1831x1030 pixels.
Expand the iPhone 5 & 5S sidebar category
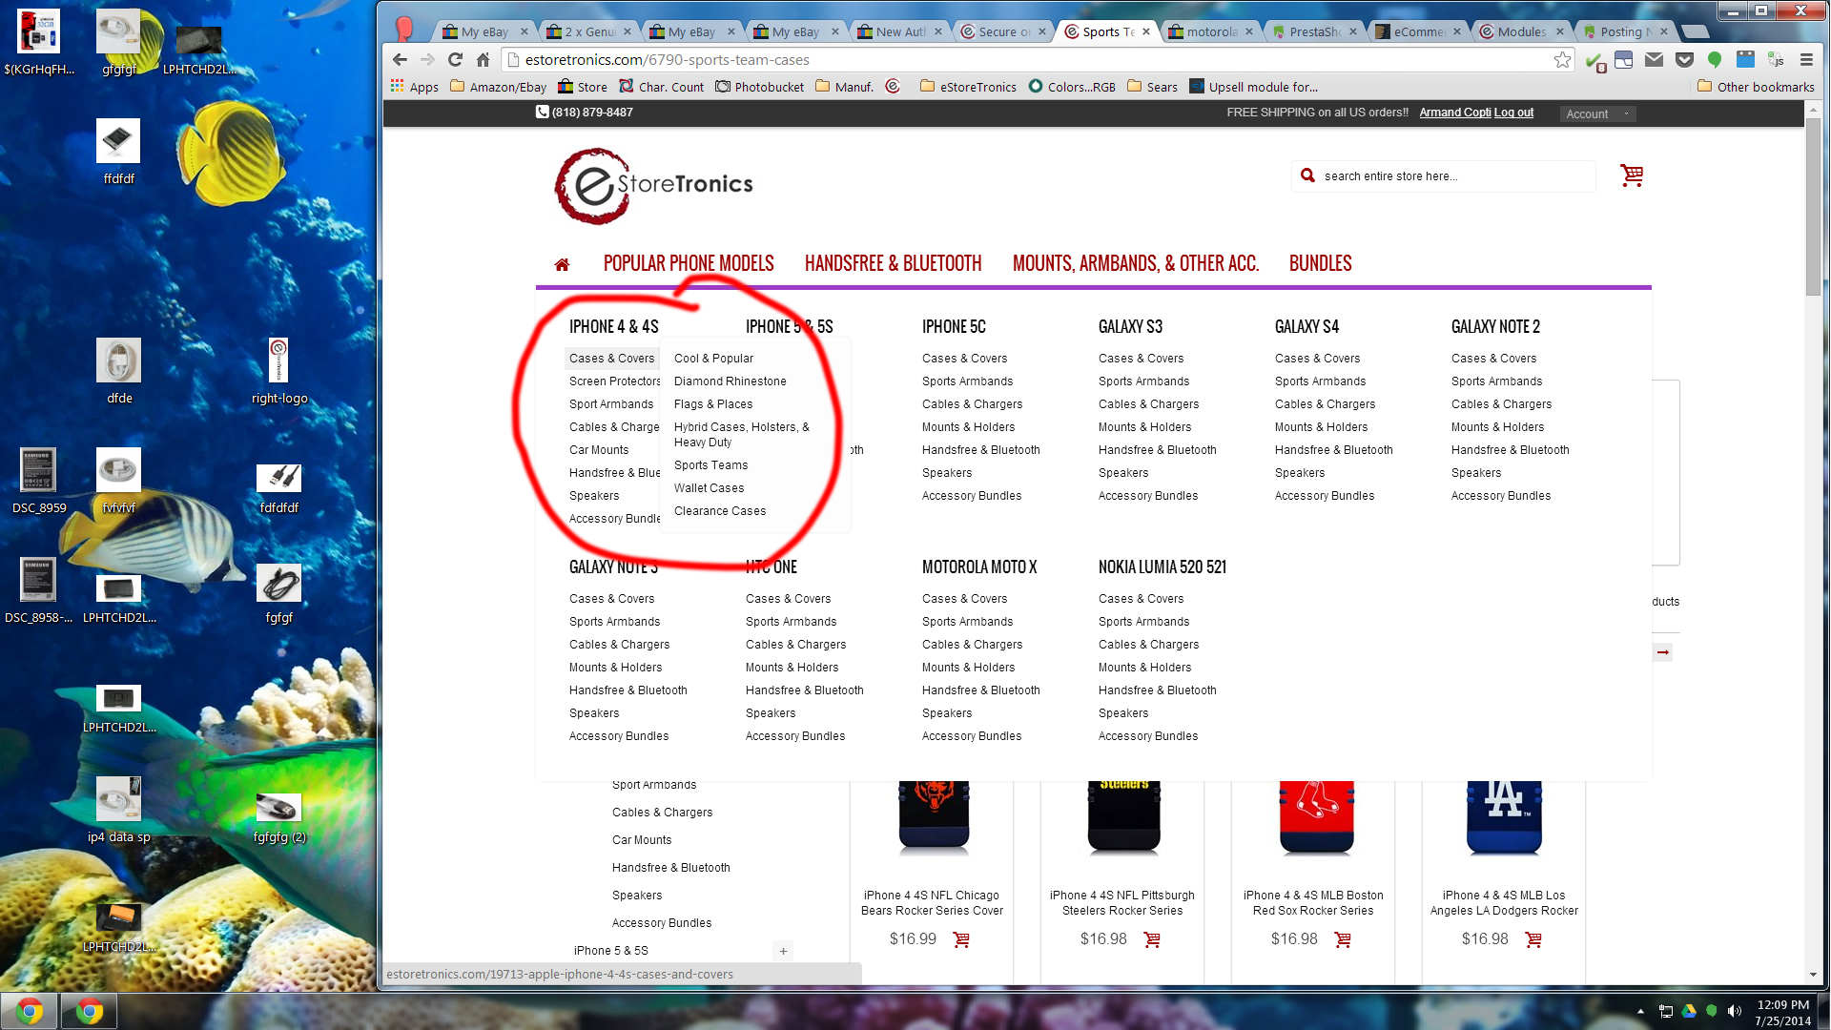tap(783, 951)
